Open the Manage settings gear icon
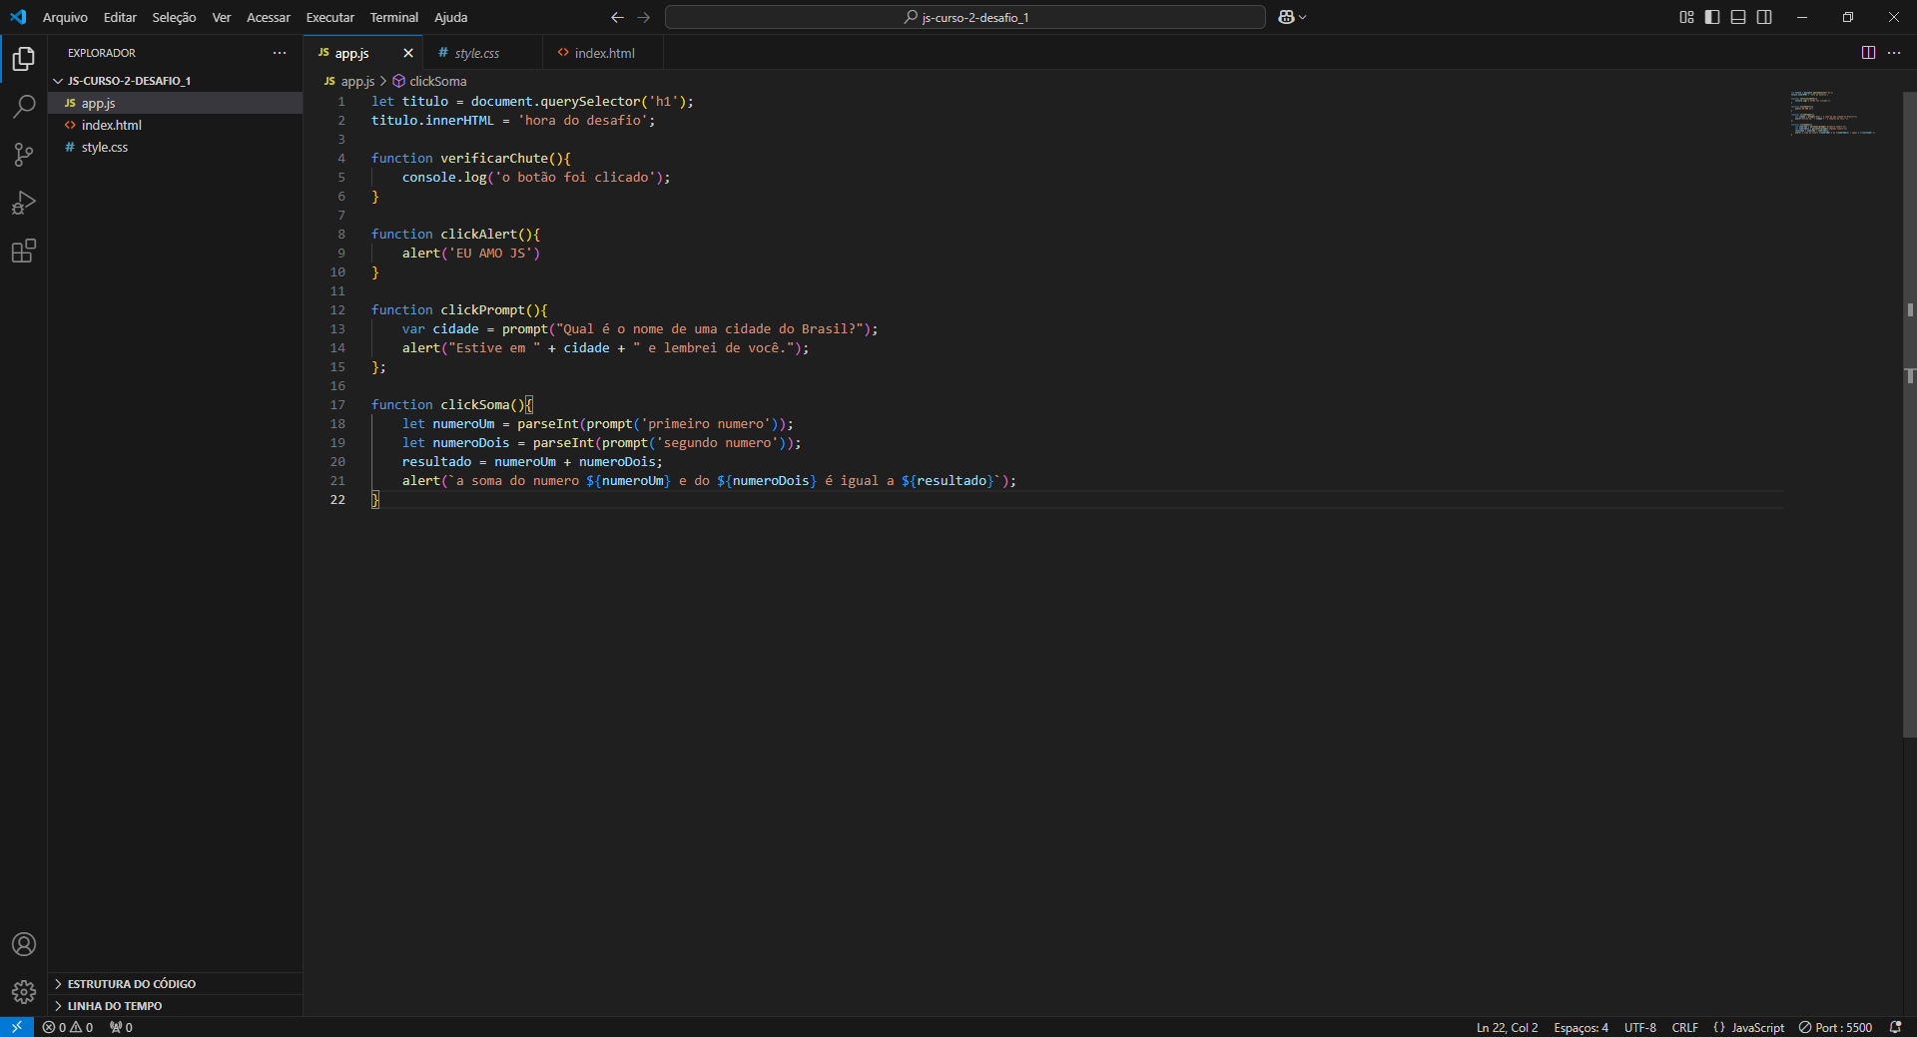The height and width of the screenshot is (1037, 1917). coord(24,992)
